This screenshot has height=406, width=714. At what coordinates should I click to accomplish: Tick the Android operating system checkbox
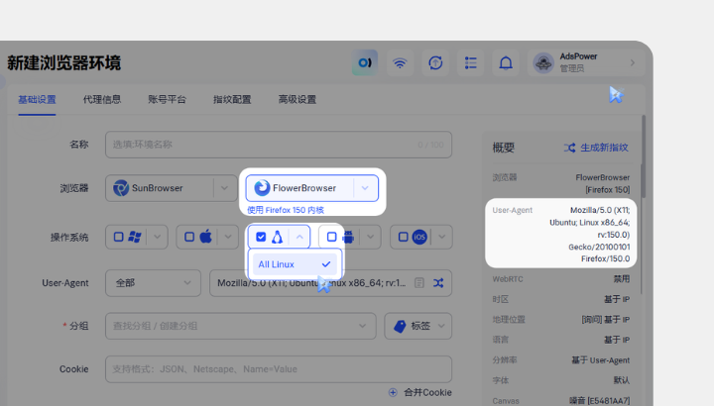(x=332, y=237)
